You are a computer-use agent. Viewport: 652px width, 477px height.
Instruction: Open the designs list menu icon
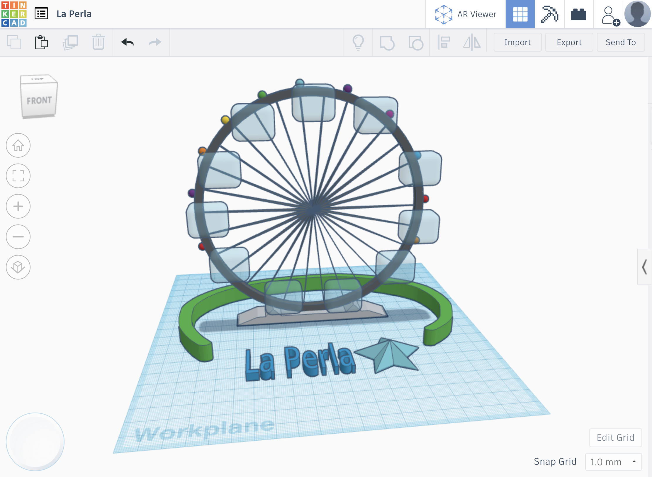tap(41, 14)
